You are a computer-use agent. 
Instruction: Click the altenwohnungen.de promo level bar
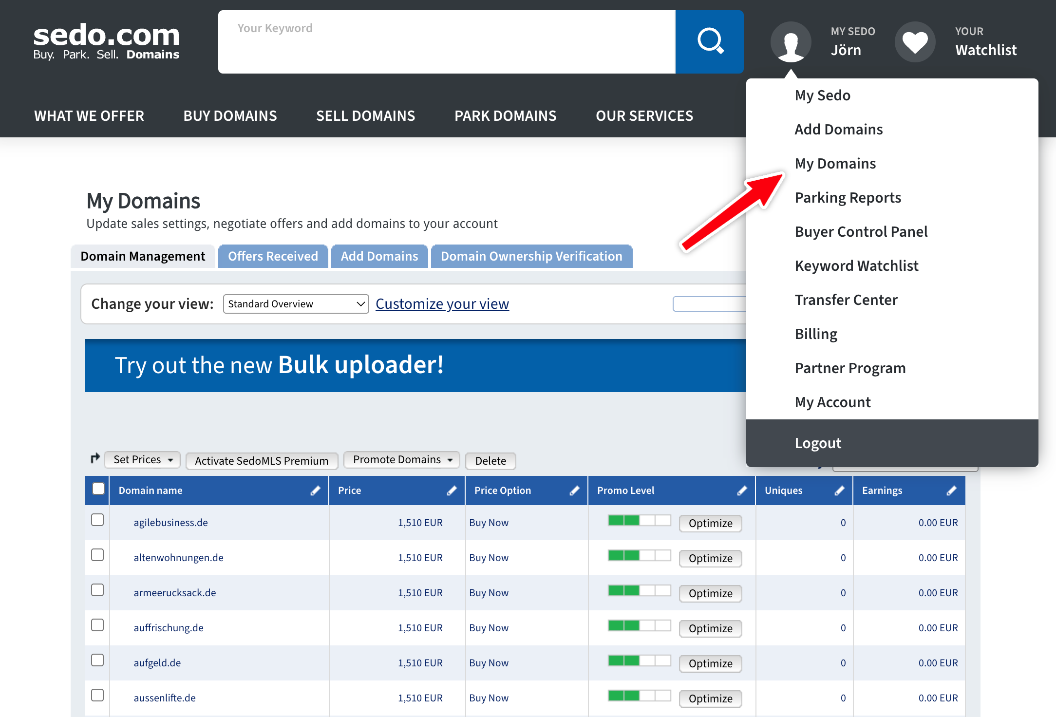click(x=640, y=555)
